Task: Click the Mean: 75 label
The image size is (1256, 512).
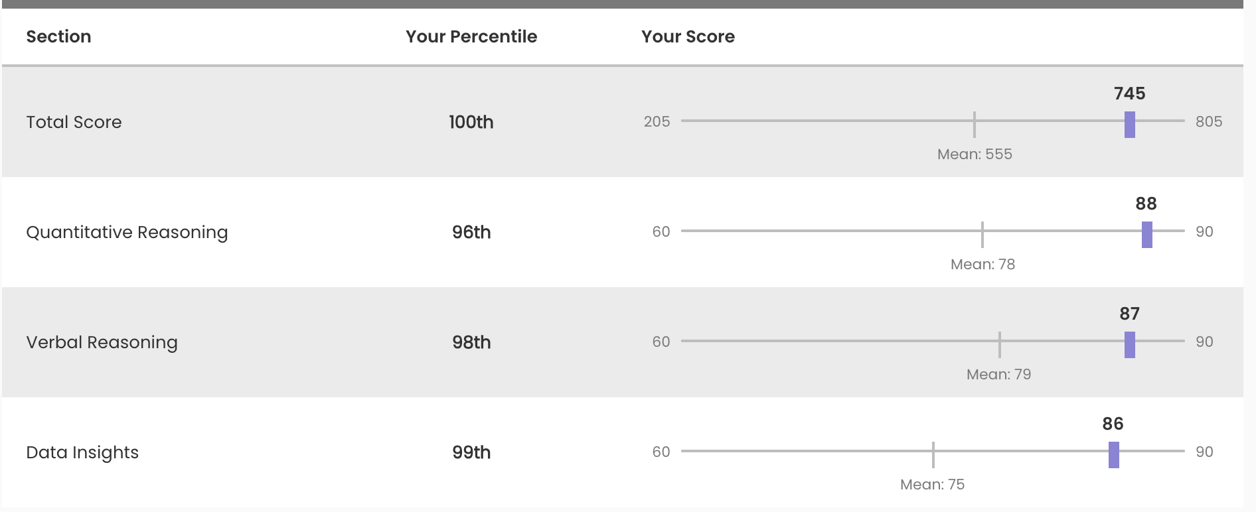Action: pos(932,485)
